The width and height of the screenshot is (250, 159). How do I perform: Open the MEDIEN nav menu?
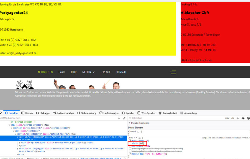[89, 72]
